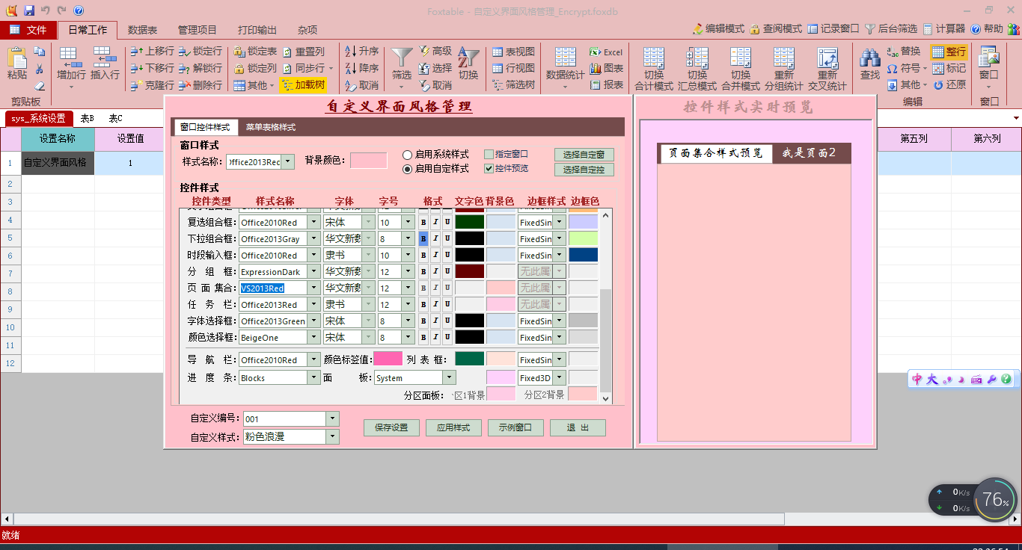The image size is (1022, 550).
Task: Expand the 面板 System dropdown
Action: click(x=449, y=378)
